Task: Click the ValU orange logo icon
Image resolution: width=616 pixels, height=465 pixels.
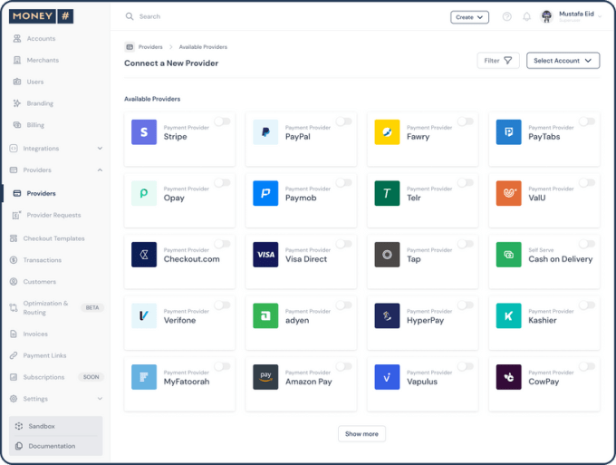Action: [x=509, y=193]
